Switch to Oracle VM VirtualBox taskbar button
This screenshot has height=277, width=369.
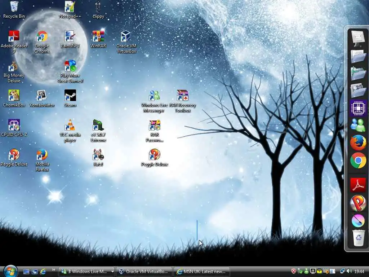coord(144,272)
